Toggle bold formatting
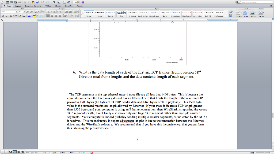Image resolution: width=274 pixels, height=154 pixels. [x=3, y=16]
